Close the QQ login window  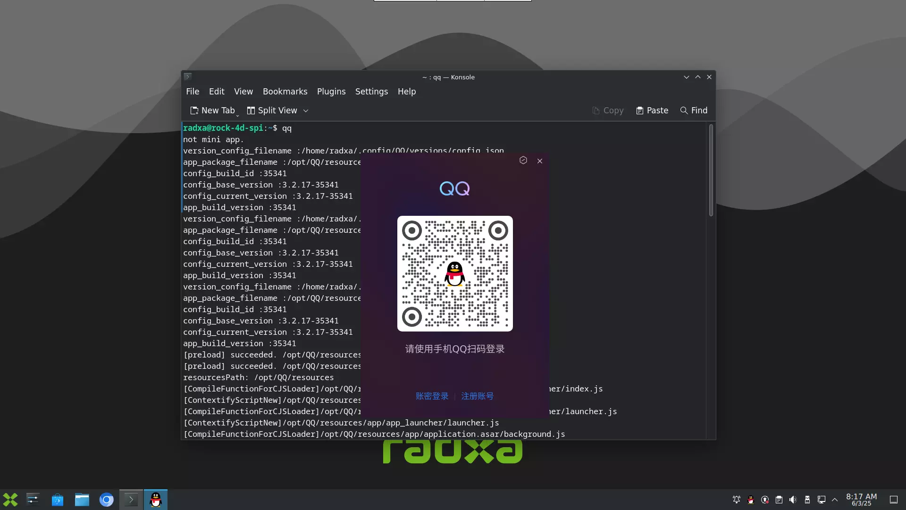click(x=540, y=161)
